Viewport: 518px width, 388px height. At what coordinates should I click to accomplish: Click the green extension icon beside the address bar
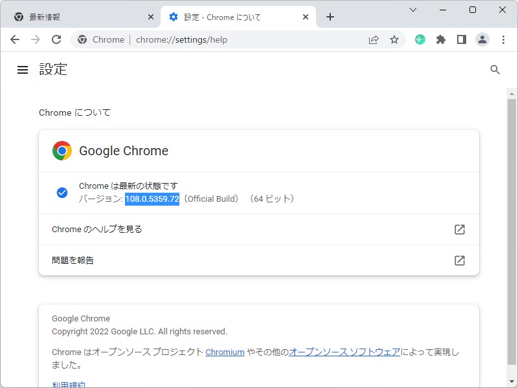tap(420, 39)
